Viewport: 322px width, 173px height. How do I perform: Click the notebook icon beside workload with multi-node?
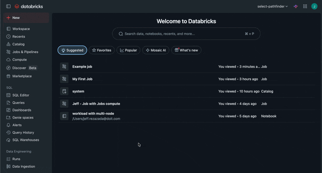[64, 116]
